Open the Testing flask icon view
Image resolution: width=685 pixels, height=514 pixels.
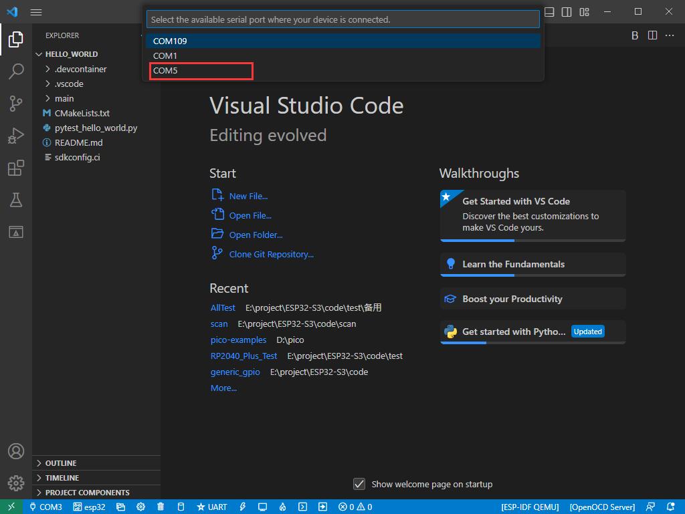tap(16, 200)
